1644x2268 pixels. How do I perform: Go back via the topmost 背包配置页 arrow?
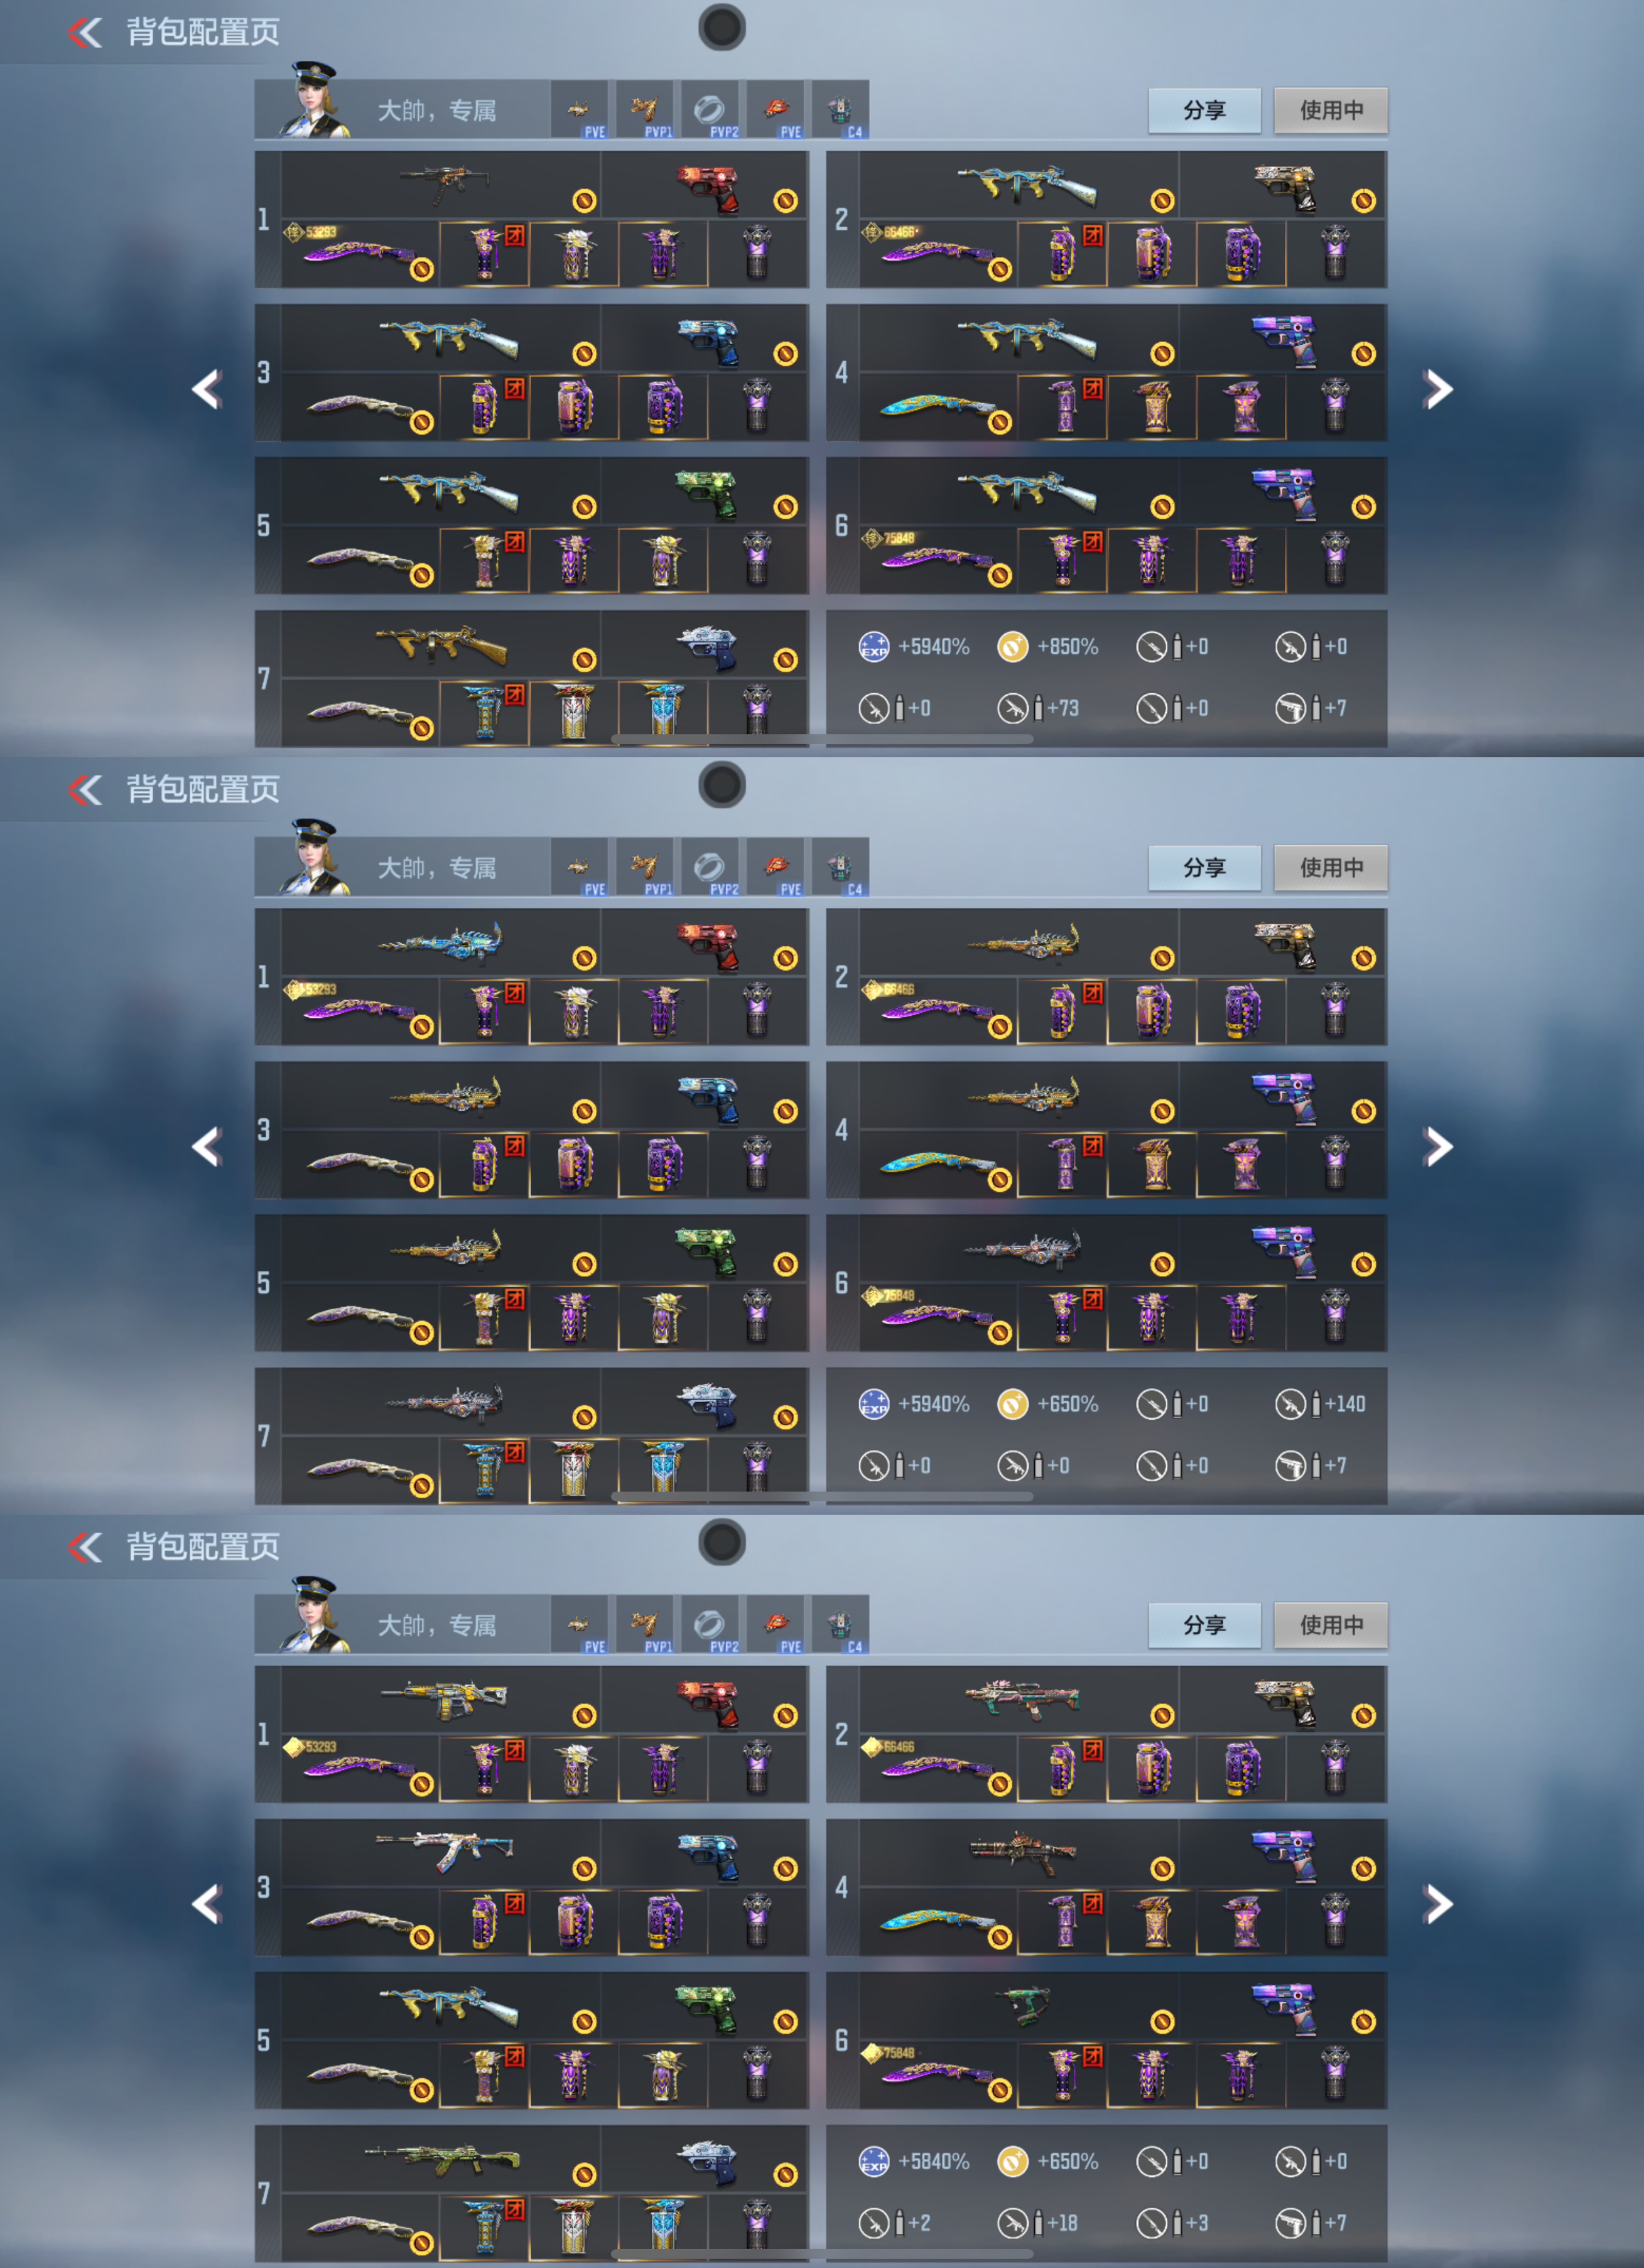point(86,32)
